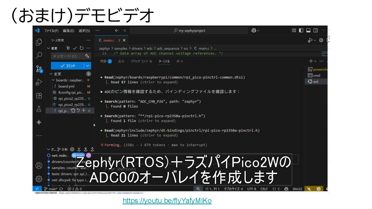
Task: Click zoom magnifier icon in status bar
Action: [198, 189]
